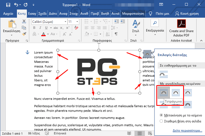The height and width of the screenshot is (136, 205).
Task: Choose the In Line with Text layout icon
Action: [164, 74]
